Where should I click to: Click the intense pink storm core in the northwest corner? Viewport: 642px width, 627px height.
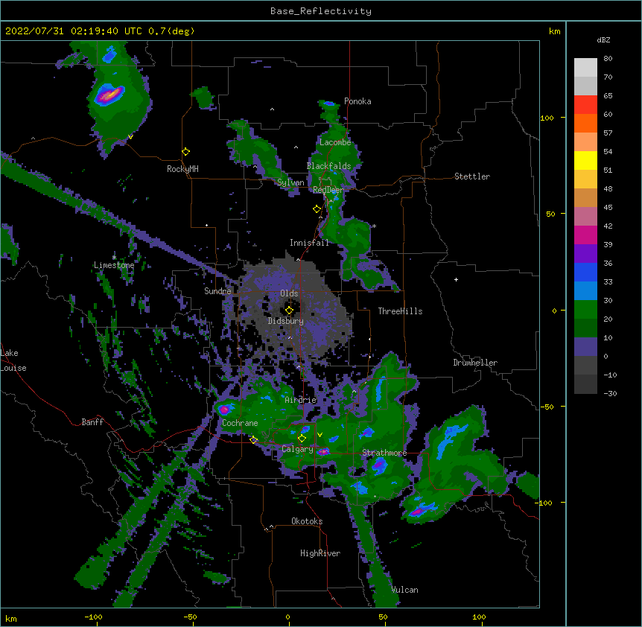[109, 95]
